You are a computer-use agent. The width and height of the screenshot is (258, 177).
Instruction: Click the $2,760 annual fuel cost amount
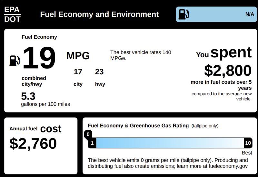click(33, 144)
